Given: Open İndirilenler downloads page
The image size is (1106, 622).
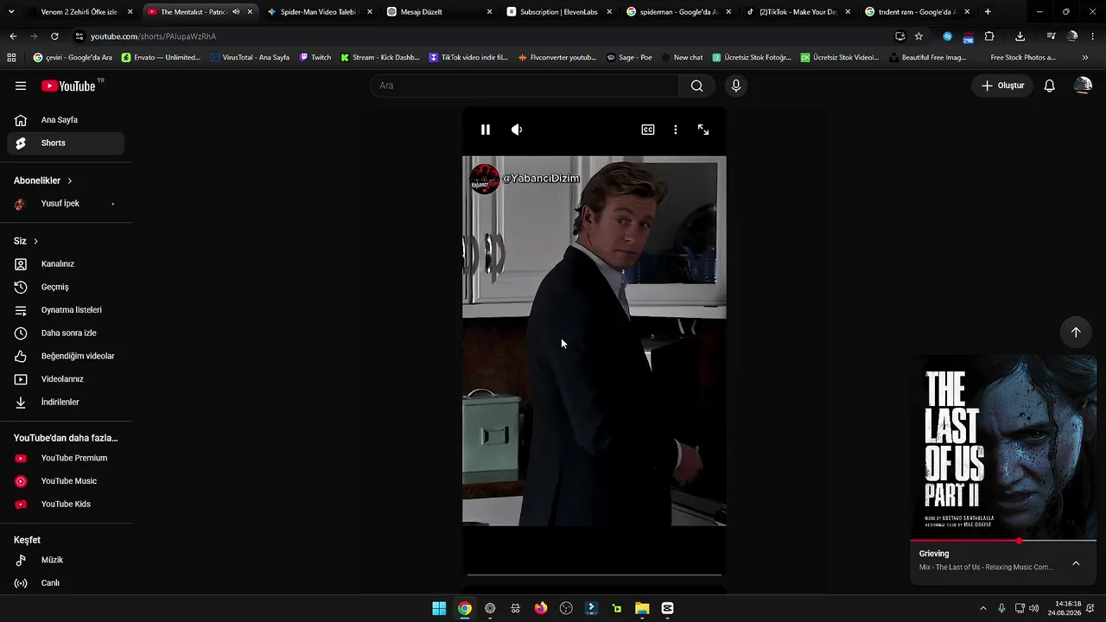Looking at the screenshot, I should point(66,403).
